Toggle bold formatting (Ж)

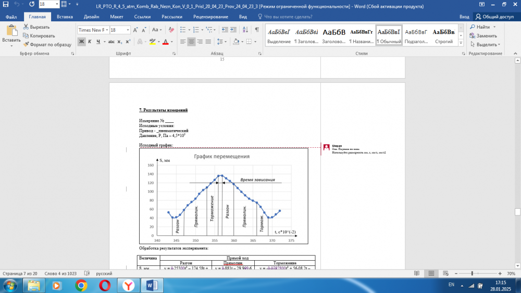82,42
